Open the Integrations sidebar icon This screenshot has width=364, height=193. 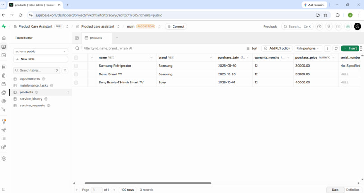[x=4, y=147]
